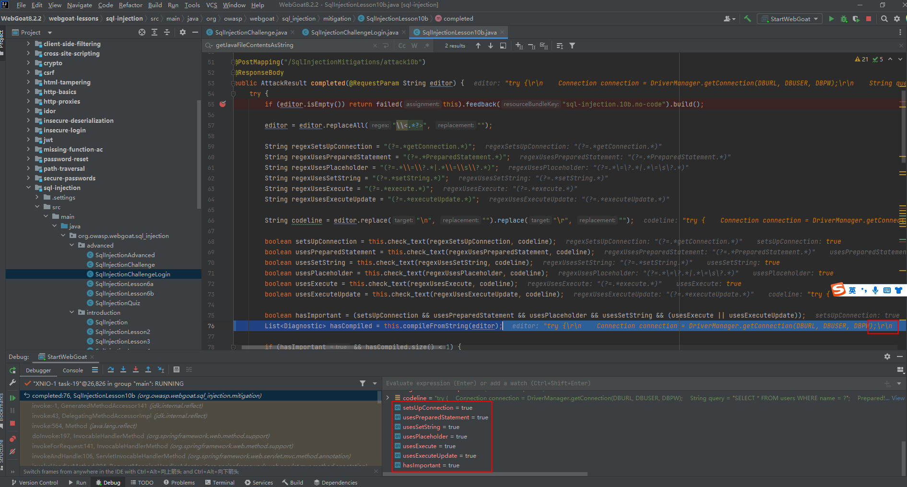Screen dimensions: 907x487
Task: Close the SqlInjectionLesson10b.java tab
Action: (x=502, y=32)
